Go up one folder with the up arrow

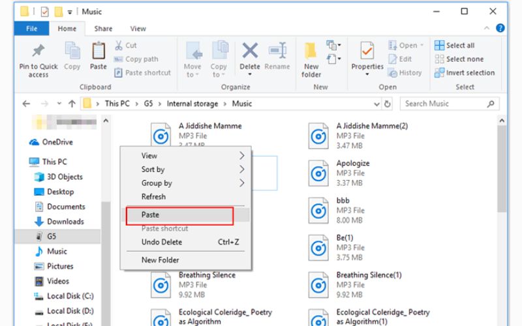pyautogui.click(x=72, y=104)
